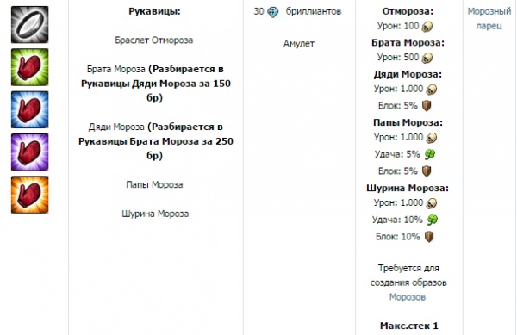
Task: Select the blue background mitten icon
Action: coord(29,109)
